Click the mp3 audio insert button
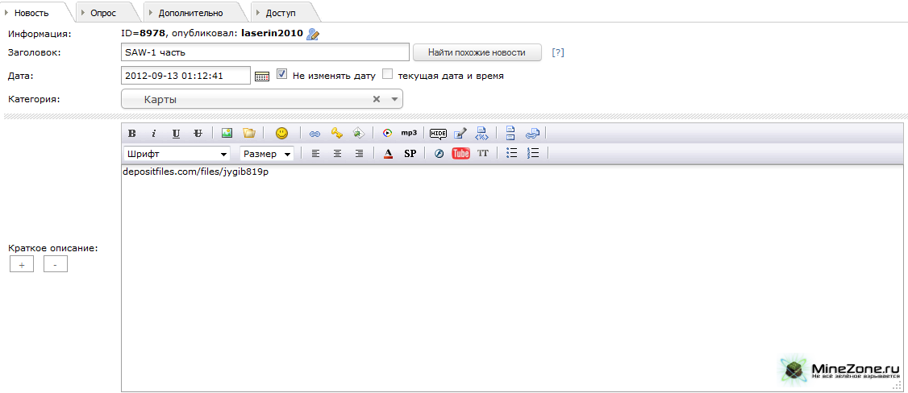Screen dimensions: 908x393 (x=409, y=133)
